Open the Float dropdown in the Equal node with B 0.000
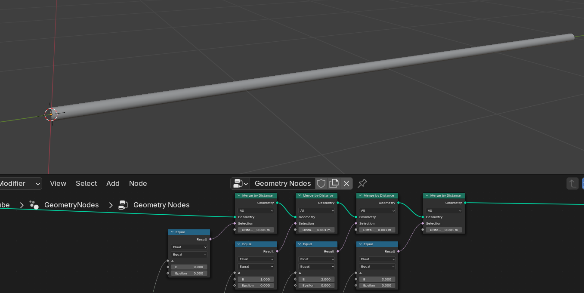Screen dimensions: 584x293 pyautogui.click(x=189, y=247)
